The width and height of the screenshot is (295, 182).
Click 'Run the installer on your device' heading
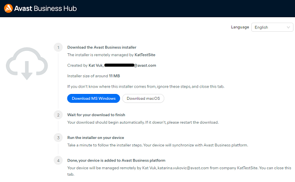(x=95, y=137)
